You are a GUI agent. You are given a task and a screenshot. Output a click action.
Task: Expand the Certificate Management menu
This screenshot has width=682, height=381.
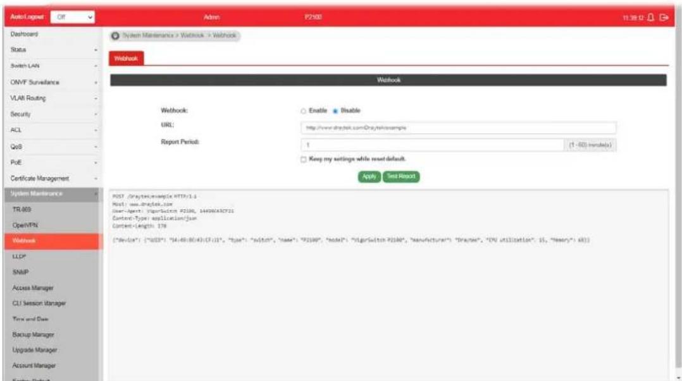click(x=53, y=179)
